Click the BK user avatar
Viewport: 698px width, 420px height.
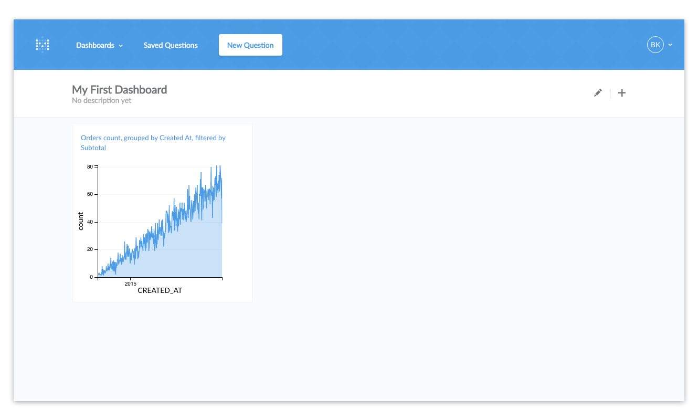(655, 45)
